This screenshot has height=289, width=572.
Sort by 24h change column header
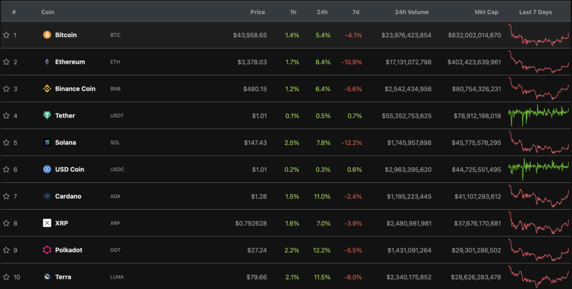322,12
